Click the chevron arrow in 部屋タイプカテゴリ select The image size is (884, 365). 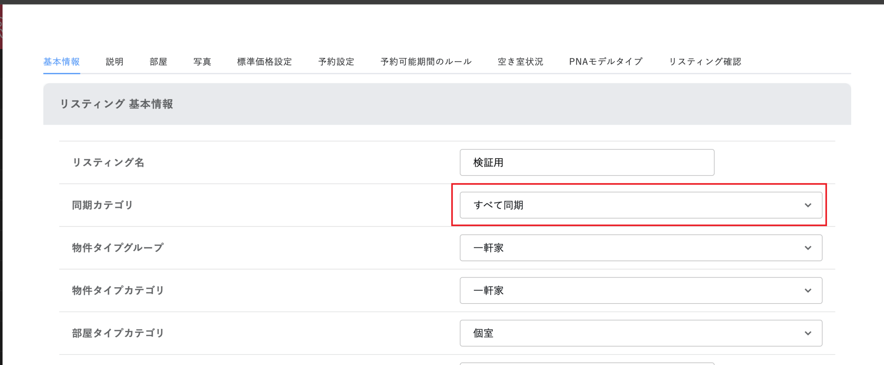coord(808,333)
